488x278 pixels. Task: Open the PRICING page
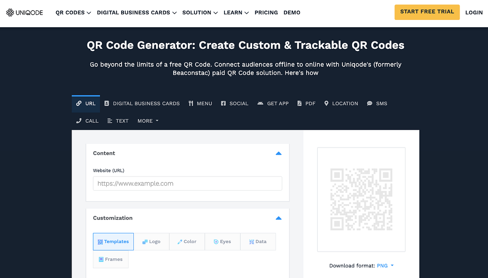pos(266,13)
